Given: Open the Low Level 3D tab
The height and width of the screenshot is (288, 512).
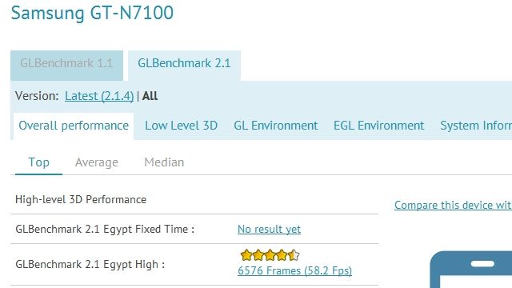Looking at the screenshot, I should click(x=182, y=126).
